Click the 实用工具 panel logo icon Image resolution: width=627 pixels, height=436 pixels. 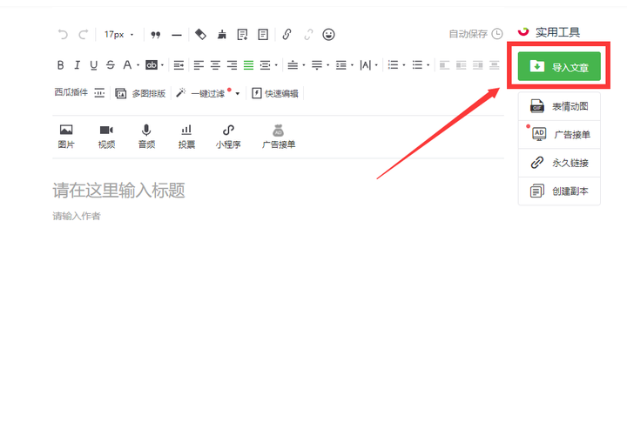click(x=523, y=31)
